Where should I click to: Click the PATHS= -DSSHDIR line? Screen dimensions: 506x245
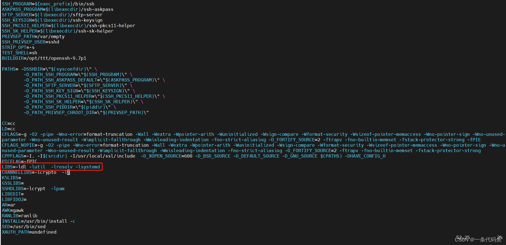[x=50, y=69]
